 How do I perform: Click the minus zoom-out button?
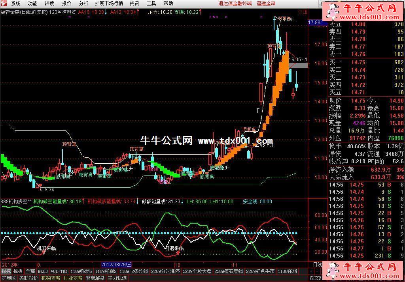317,271
